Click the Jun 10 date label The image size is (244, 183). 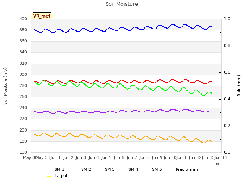(x=170, y=157)
